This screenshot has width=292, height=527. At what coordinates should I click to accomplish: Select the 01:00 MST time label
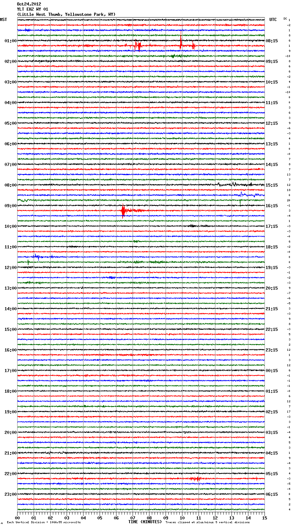tap(10, 41)
